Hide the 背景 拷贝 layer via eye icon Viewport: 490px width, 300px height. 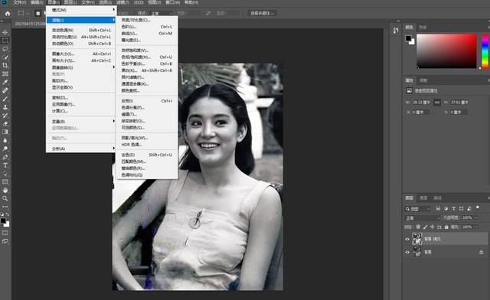coord(407,239)
